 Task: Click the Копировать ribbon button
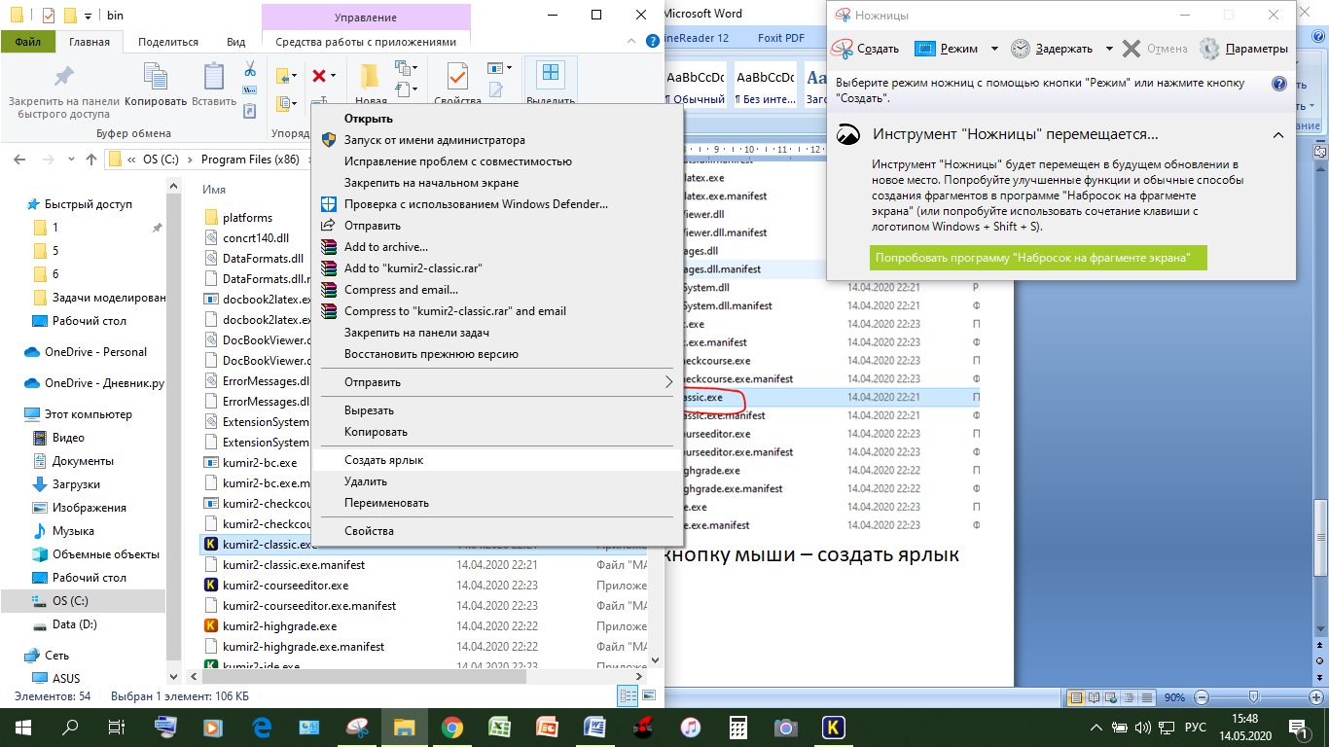(156, 85)
